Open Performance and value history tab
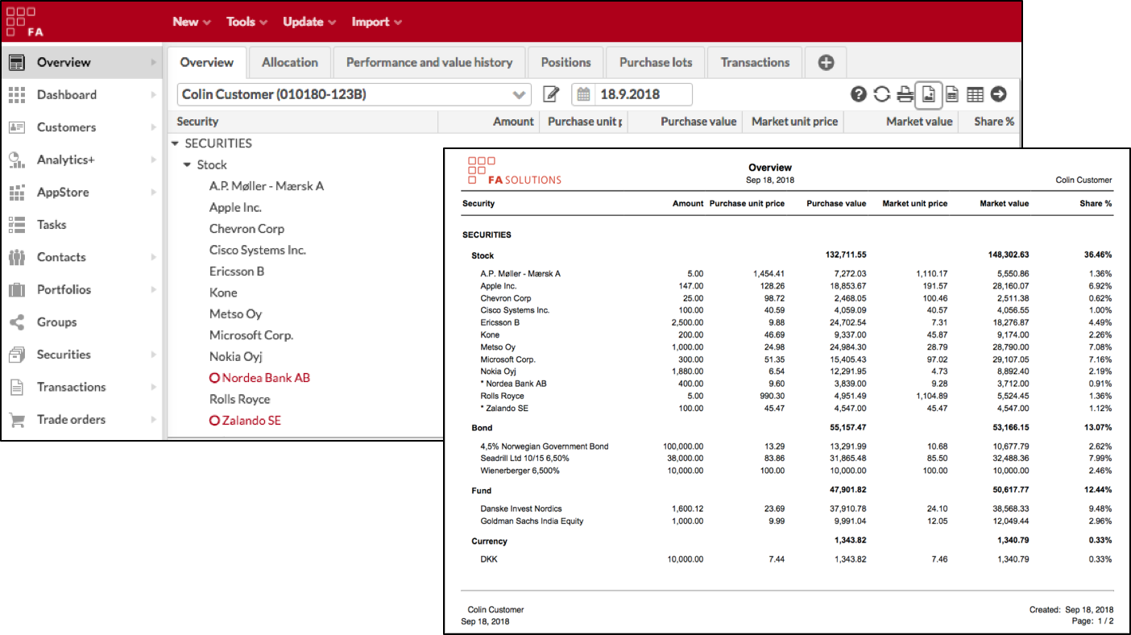 pyautogui.click(x=429, y=62)
